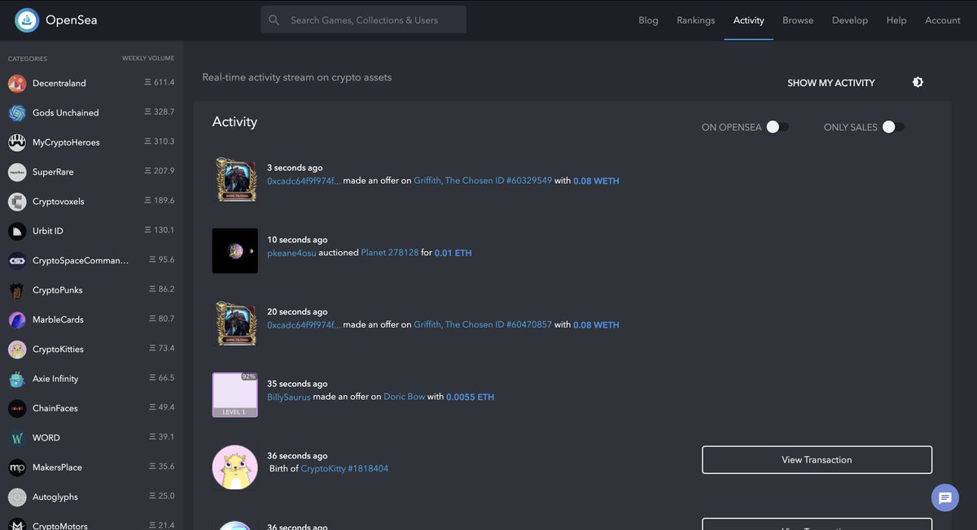
Task: Click the search magnifier icon
Action: click(274, 20)
